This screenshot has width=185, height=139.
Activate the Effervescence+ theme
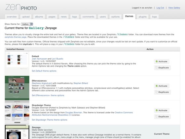(162, 86)
